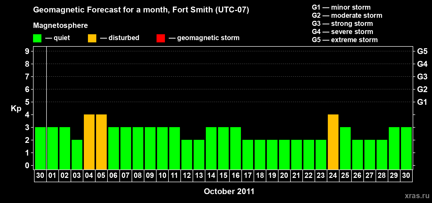Click the G2 moderate storm legend line
Viewport: 432px width, 203px height.
[x=347, y=15]
